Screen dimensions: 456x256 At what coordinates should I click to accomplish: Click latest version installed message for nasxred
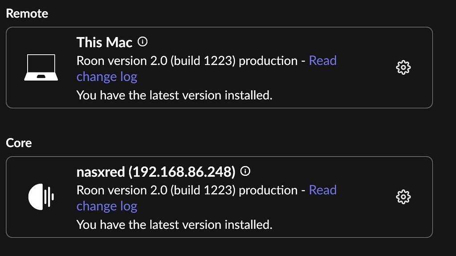175,224
